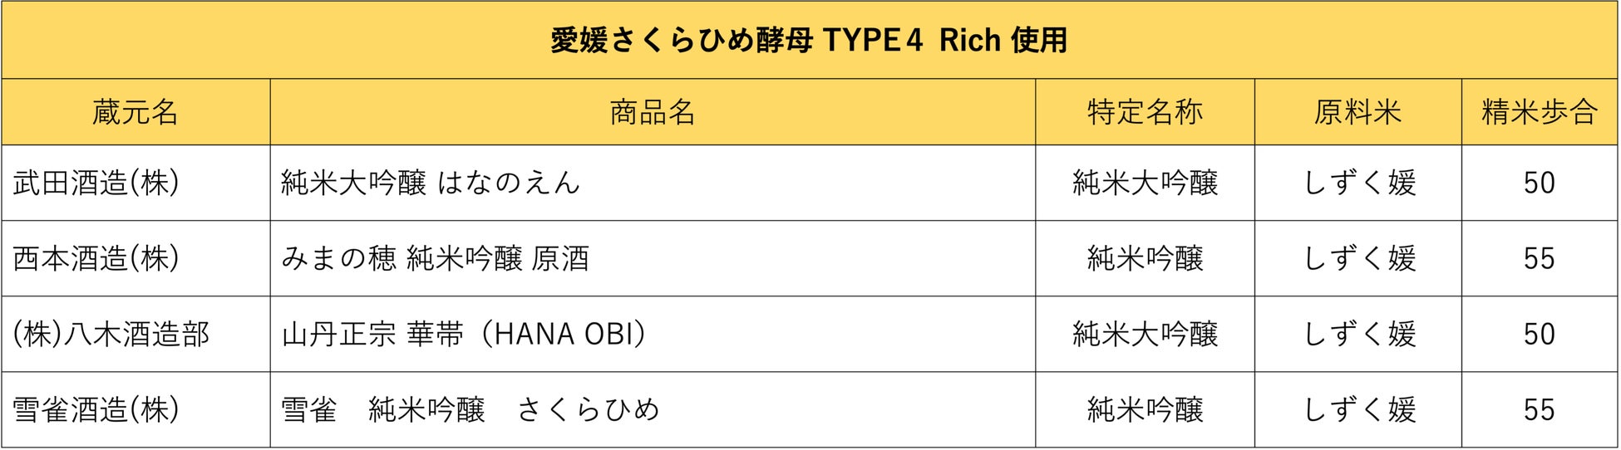This screenshot has height=450, width=1621.
Task: Click the 純米吟醸 designation in the 西本酒造 row
Action: tap(1144, 258)
